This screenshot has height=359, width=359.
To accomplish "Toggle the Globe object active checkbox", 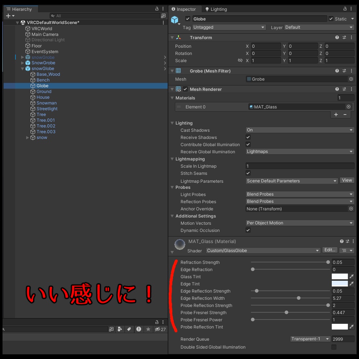I will pos(188,19).
